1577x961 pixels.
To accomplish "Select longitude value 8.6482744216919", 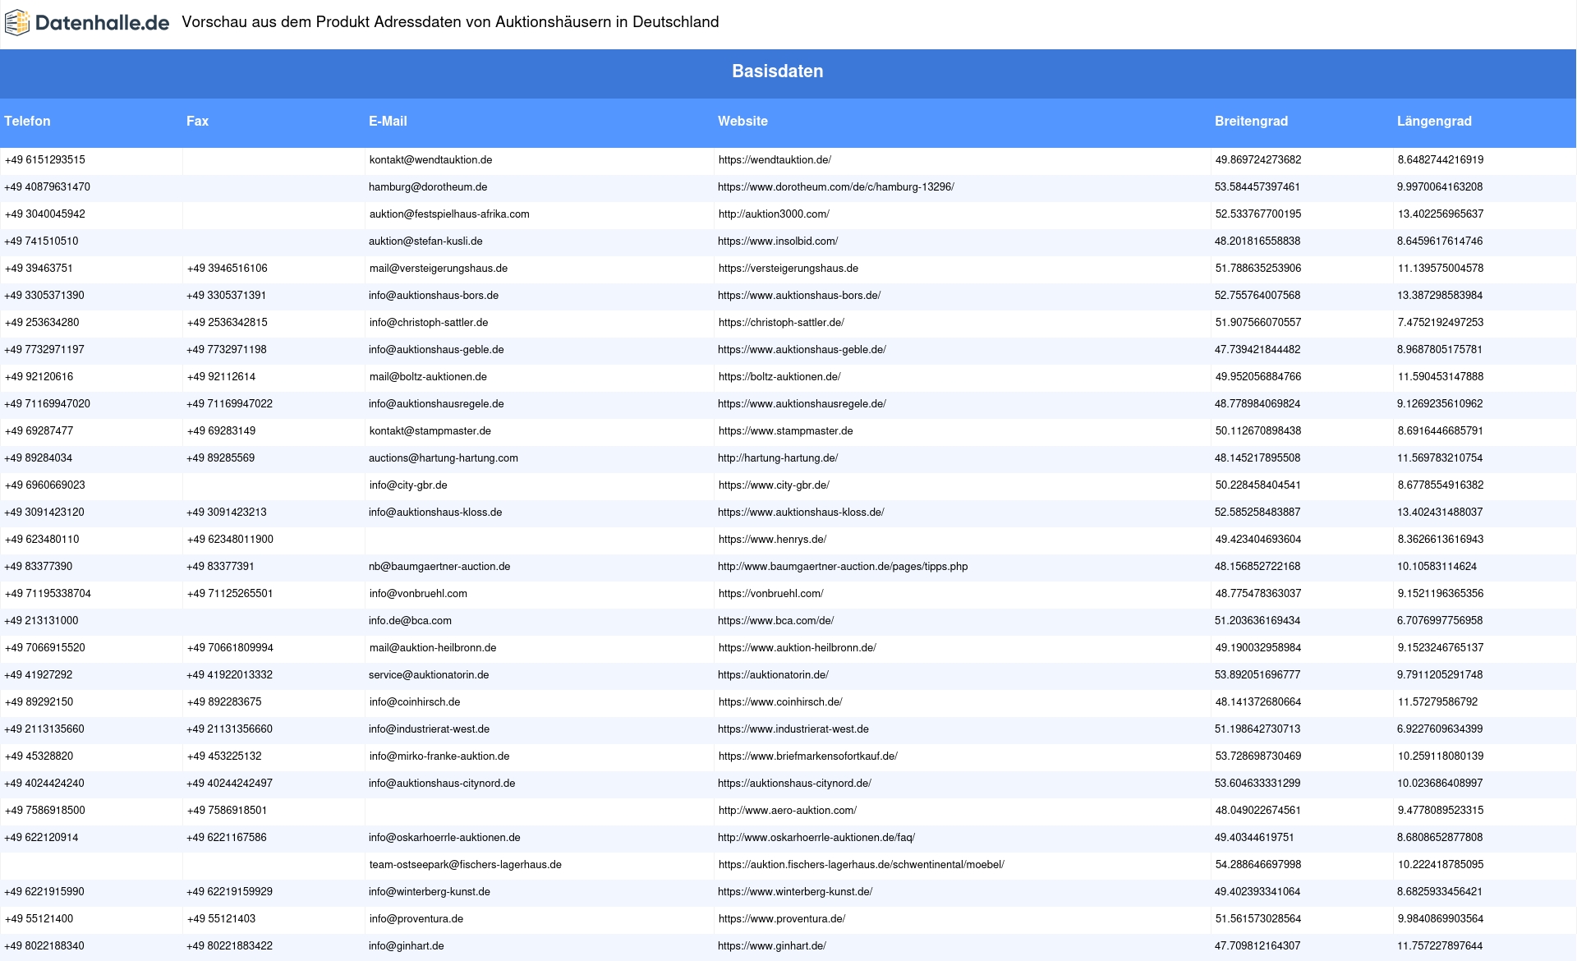I will [x=1441, y=160].
